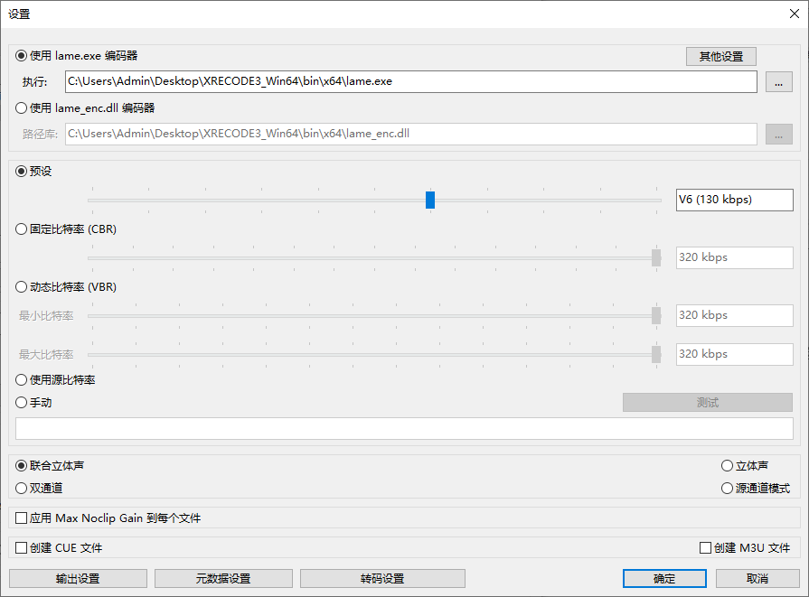This screenshot has height=597, width=809.
Task: Click the 执行 lame.exe path field
Action: [x=411, y=82]
